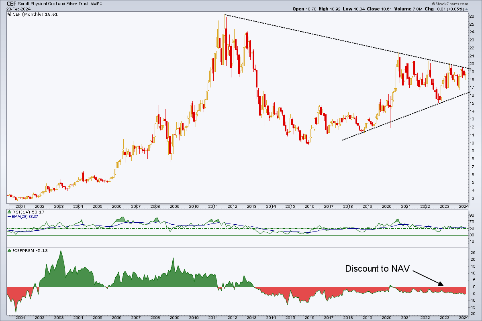Click 2003 on the price panel time axis

tap(59, 206)
